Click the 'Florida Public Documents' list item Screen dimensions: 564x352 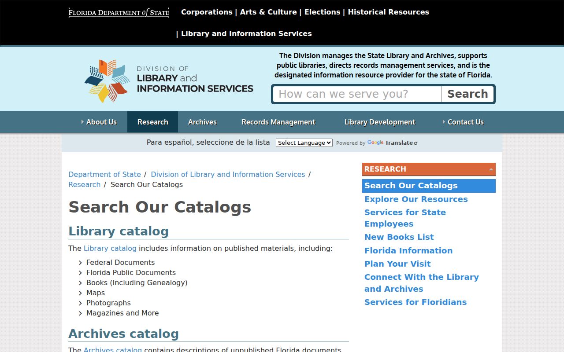[131, 272]
